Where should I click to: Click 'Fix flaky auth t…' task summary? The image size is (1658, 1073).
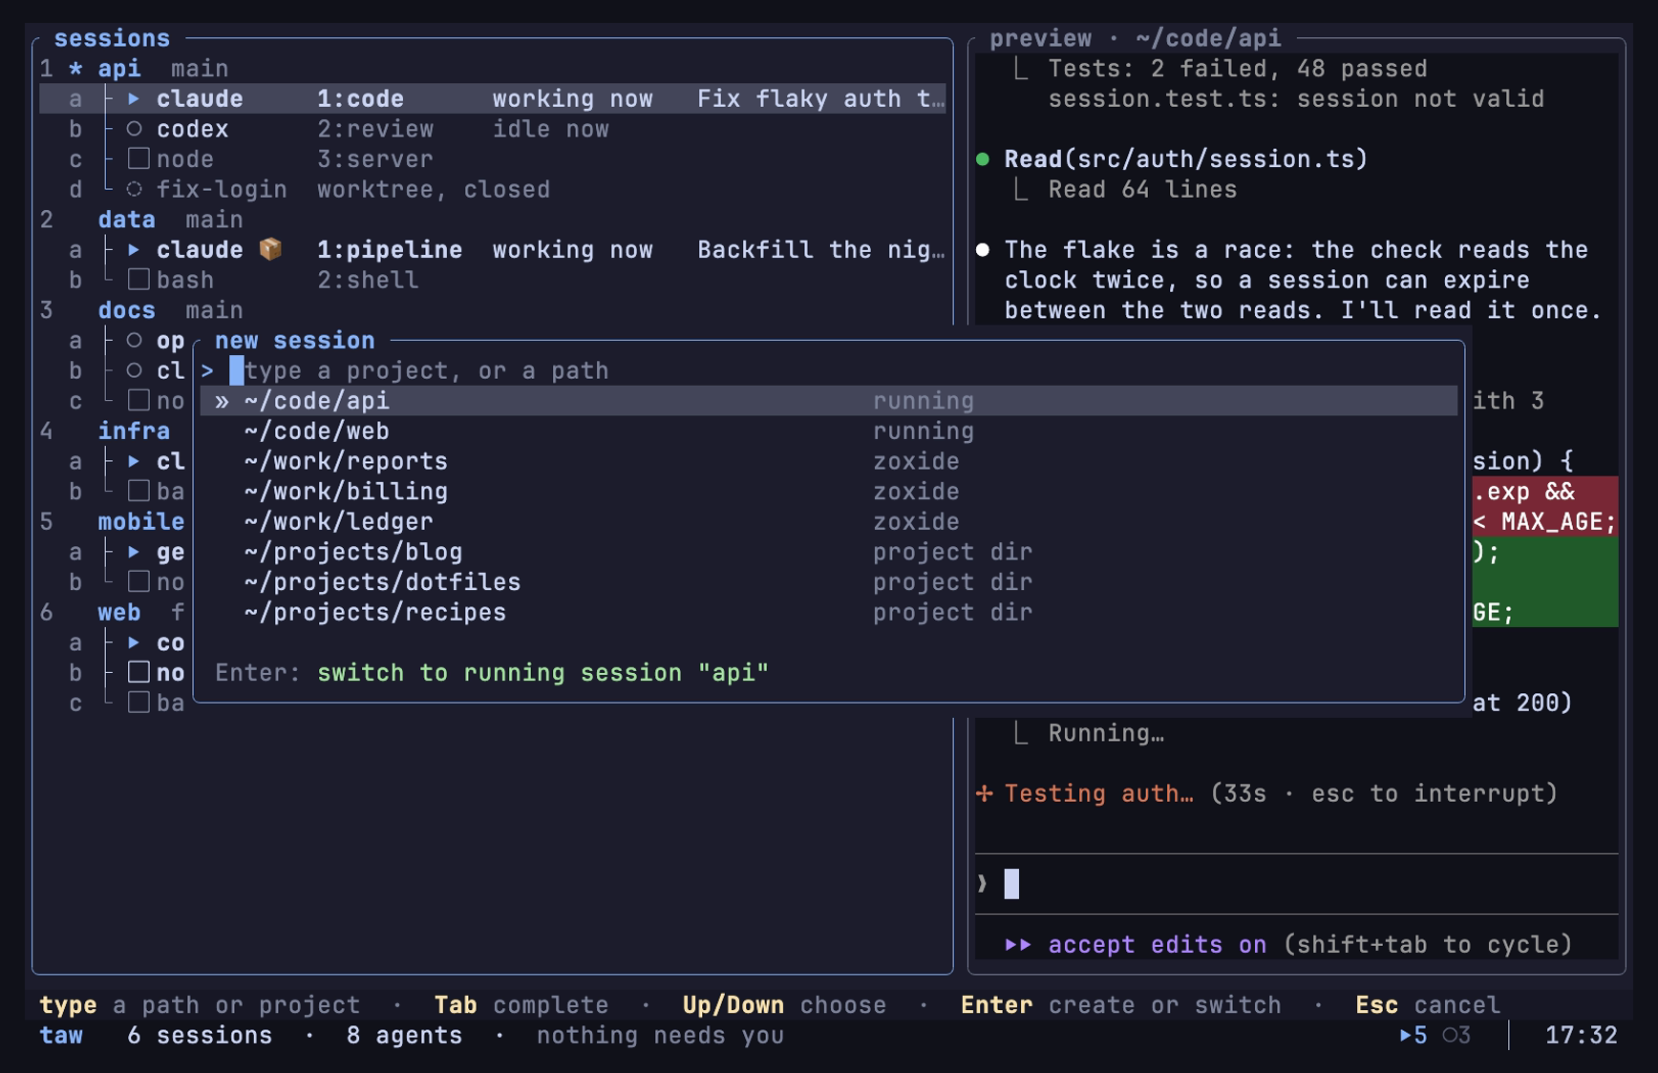[820, 98]
